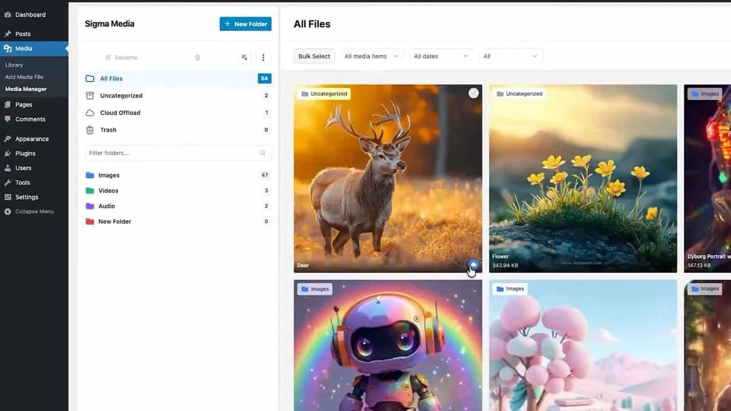Click the trash icon to delete selected folder
The height and width of the screenshot is (411, 731).
[x=197, y=57]
